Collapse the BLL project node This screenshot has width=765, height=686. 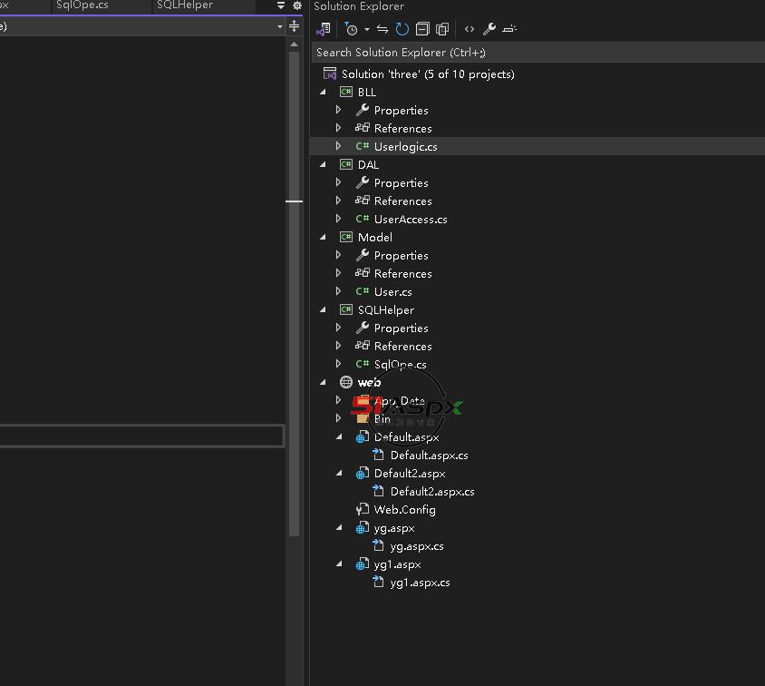pos(323,93)
